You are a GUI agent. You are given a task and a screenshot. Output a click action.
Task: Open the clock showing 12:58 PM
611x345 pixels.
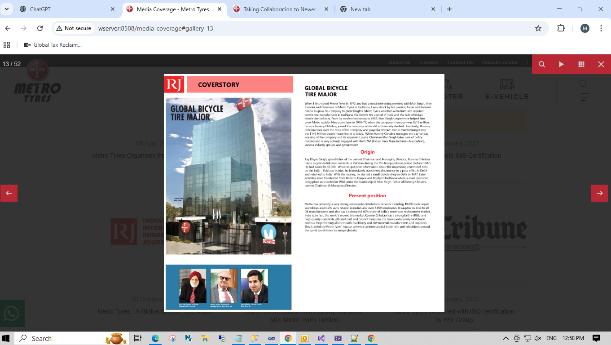[x=573, y=338]
